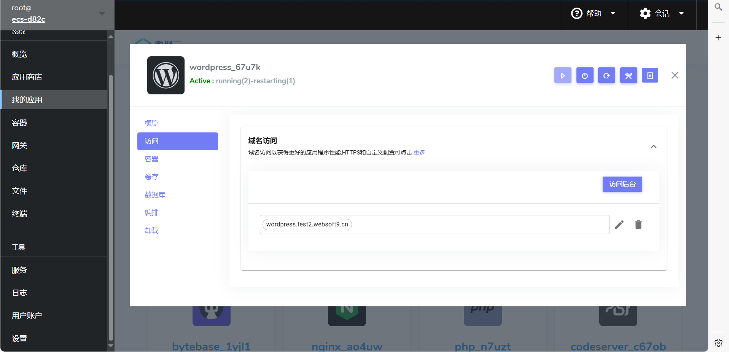The width and height of the screenshot is (729, 352).
Task: Open the search magnifier in the right strip
Action: [718, 7]
